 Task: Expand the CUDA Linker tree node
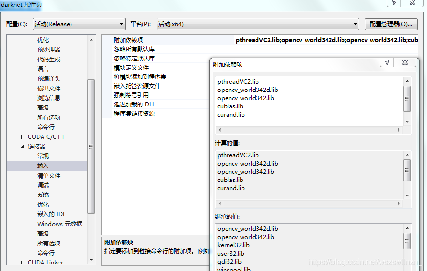[x=22, y=263]
